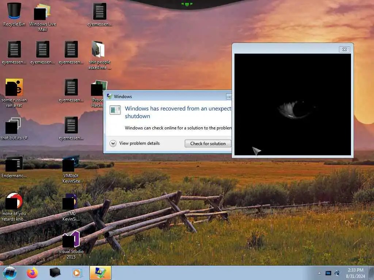The image size is (374, 280).
Task: Open the Windows Start menu orb
Action: coord(10,273)
